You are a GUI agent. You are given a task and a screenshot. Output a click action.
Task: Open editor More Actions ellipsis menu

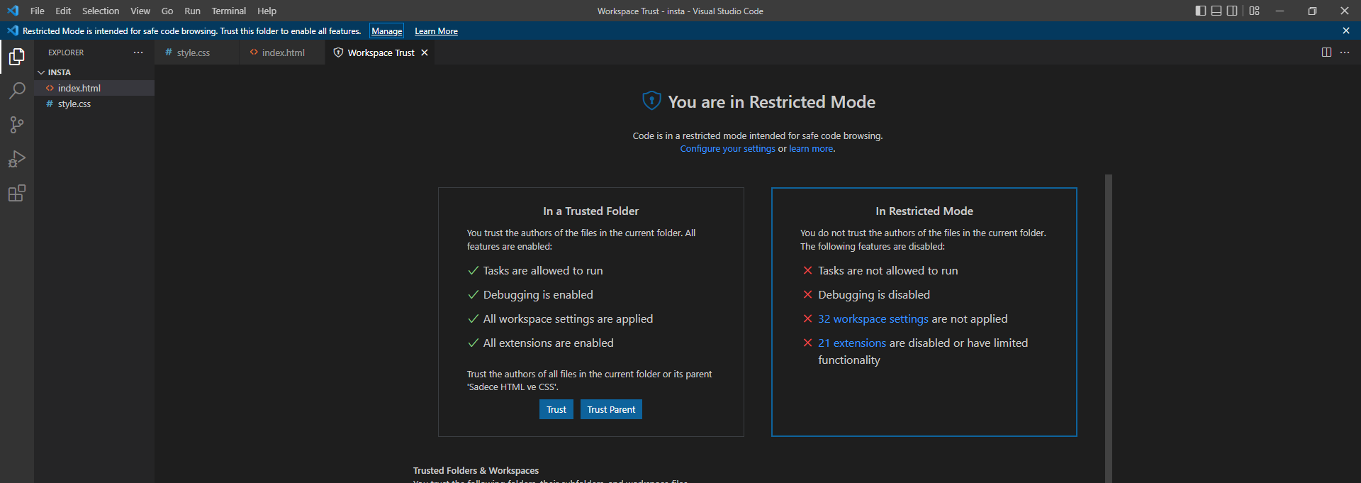coord(1345,52)
